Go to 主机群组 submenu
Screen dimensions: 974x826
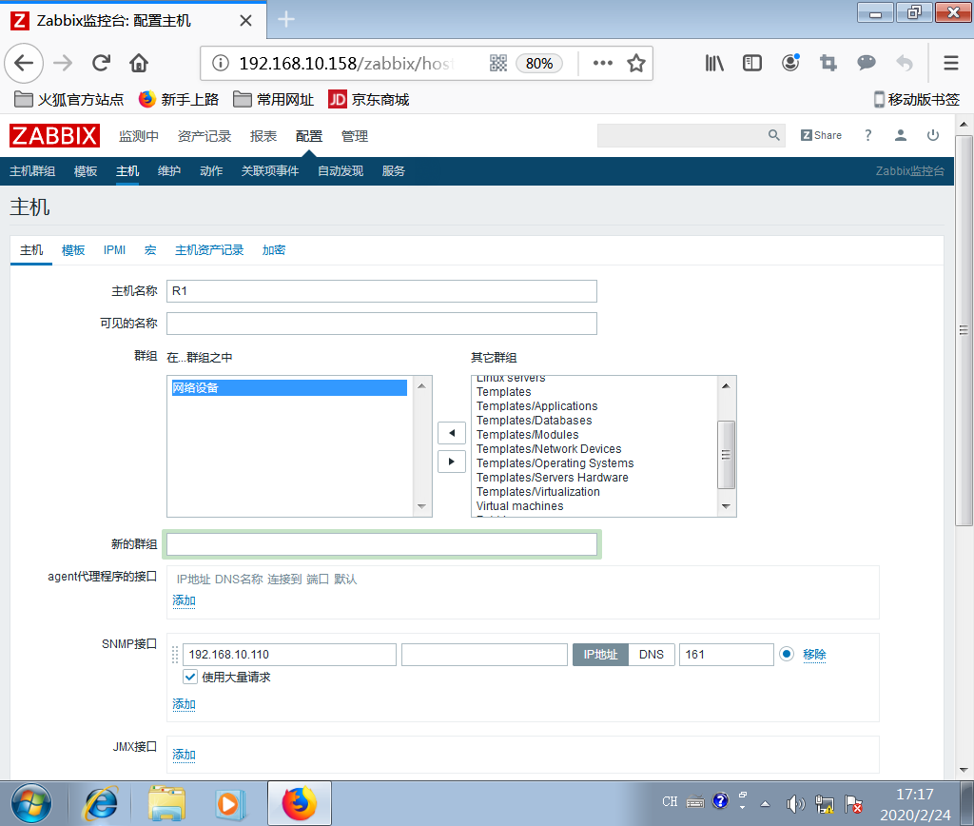tap(32, 171)
